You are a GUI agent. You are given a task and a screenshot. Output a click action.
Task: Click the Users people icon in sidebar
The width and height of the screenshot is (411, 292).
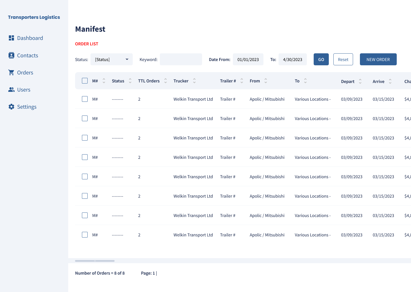[x=11, y=89]
